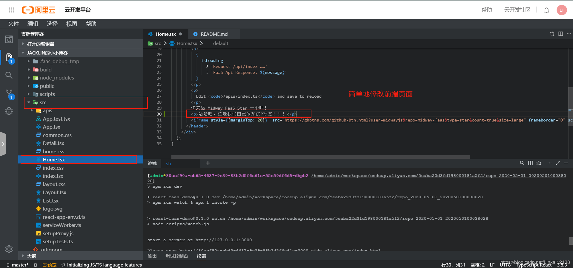The width and height of the screenshot is (573, 268).
Task: Expand the scripts folder
Action: (29, 94)
